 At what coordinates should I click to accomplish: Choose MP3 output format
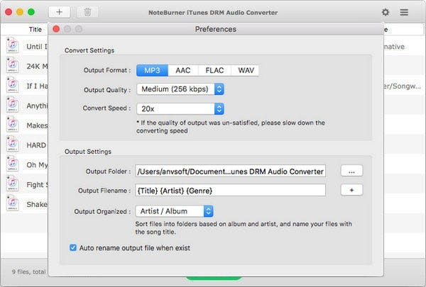click(152, 71)
